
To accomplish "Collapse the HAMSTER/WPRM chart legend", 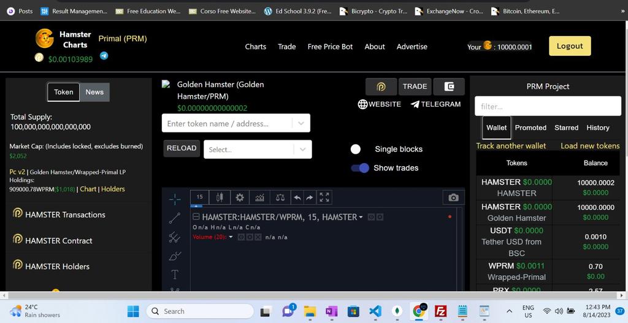I will click(196, 217).
